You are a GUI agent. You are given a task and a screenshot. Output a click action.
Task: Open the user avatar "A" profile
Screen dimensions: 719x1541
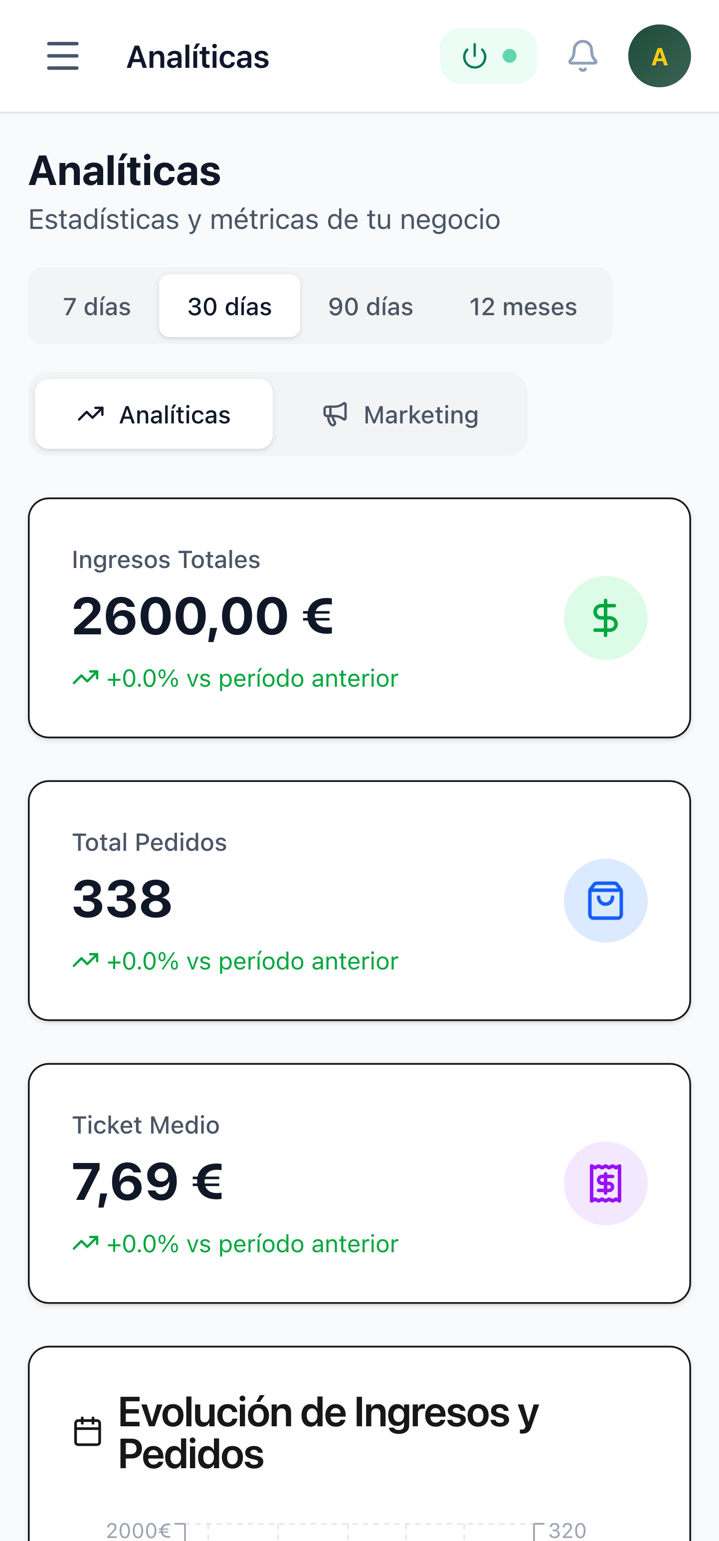coord(659,56)
